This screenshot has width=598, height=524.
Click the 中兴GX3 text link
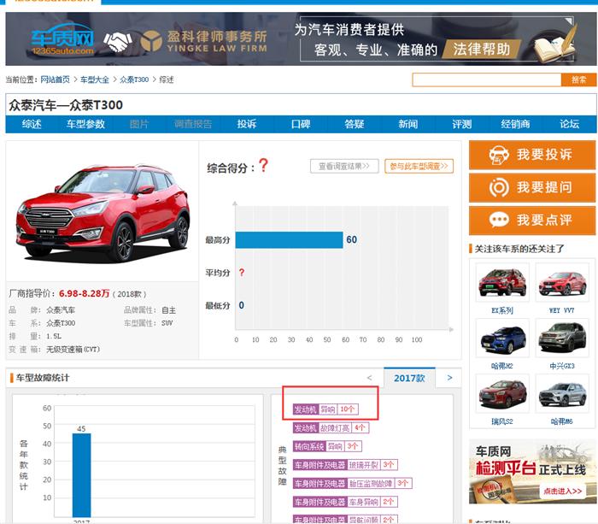point(562,366)
